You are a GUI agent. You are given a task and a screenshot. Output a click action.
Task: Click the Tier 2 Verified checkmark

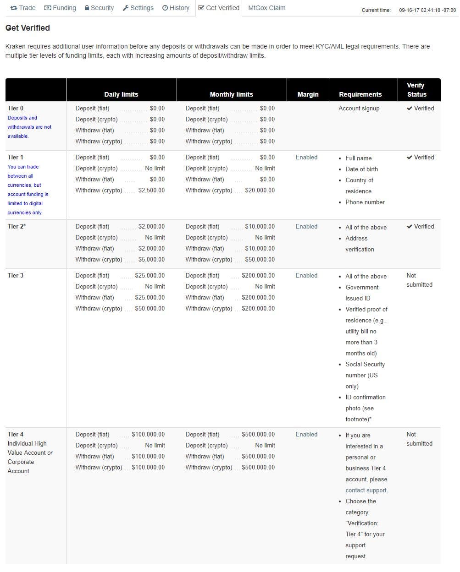point(409,227)
